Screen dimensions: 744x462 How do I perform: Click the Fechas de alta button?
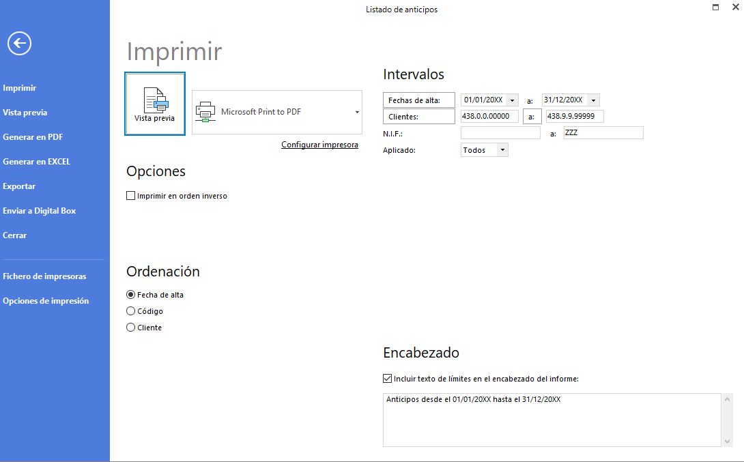pyautogui.click(x=419, y=100)
